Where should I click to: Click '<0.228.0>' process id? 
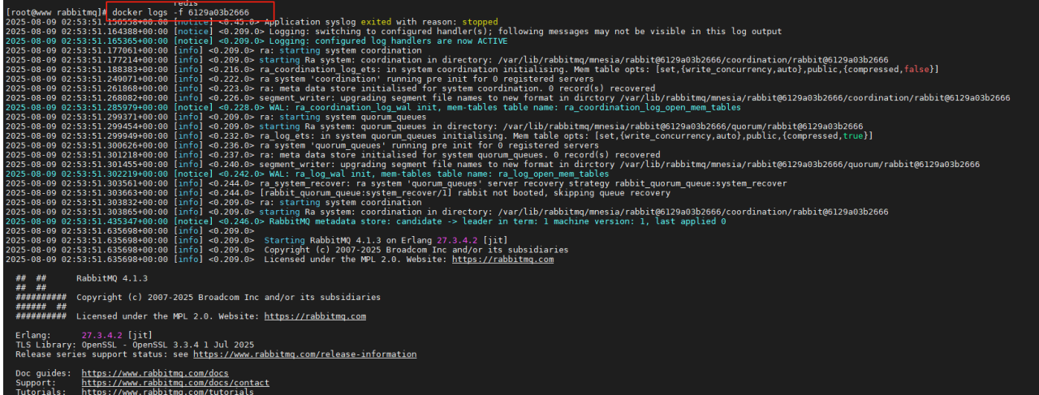click(241, 107)
